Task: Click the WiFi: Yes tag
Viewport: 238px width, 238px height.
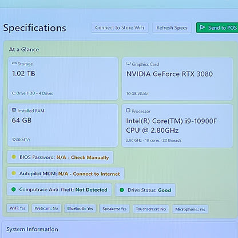Action: 17,208
